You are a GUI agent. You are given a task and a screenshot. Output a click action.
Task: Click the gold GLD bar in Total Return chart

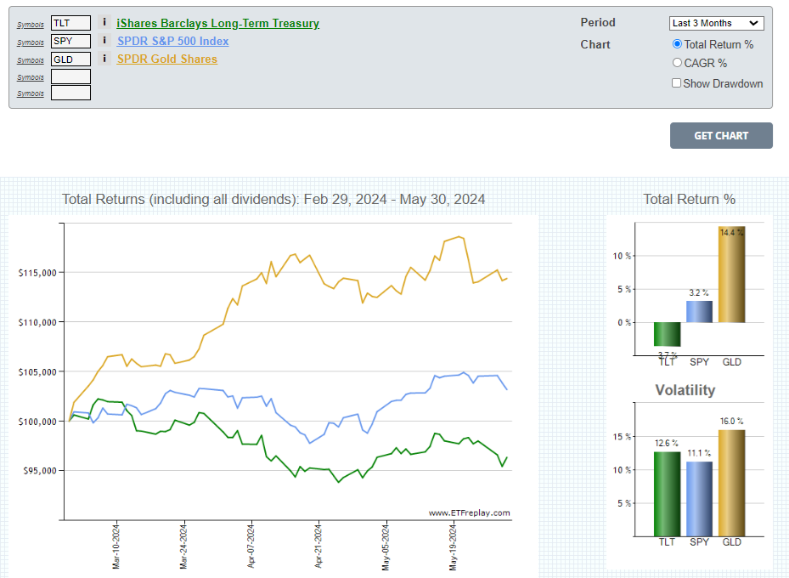pos(731,276)
